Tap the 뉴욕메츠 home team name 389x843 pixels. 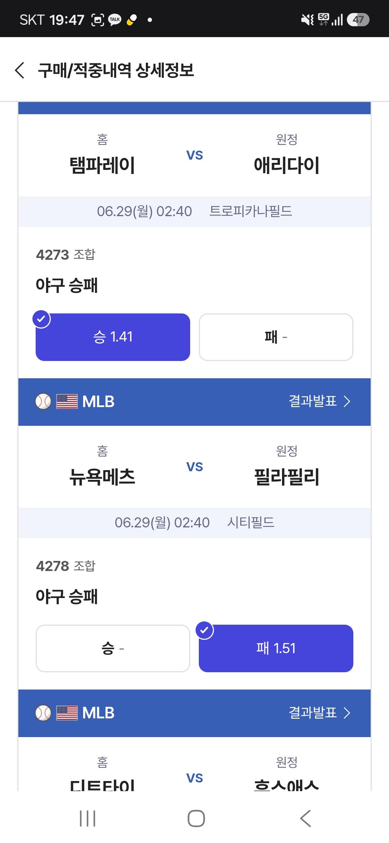[x=102, y=477]
